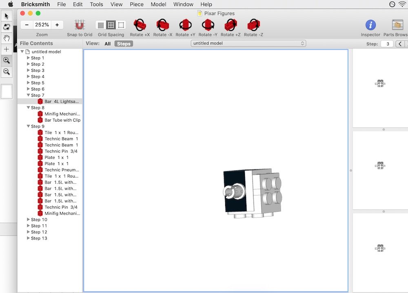The width and height of the screenshot is (408, 293).
Task: Click the zoom in plus button
Action: click(57, 25)
